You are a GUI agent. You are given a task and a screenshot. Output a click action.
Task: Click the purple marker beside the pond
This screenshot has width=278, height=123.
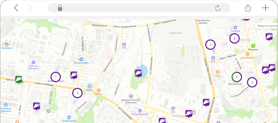(x=138, y=73)
